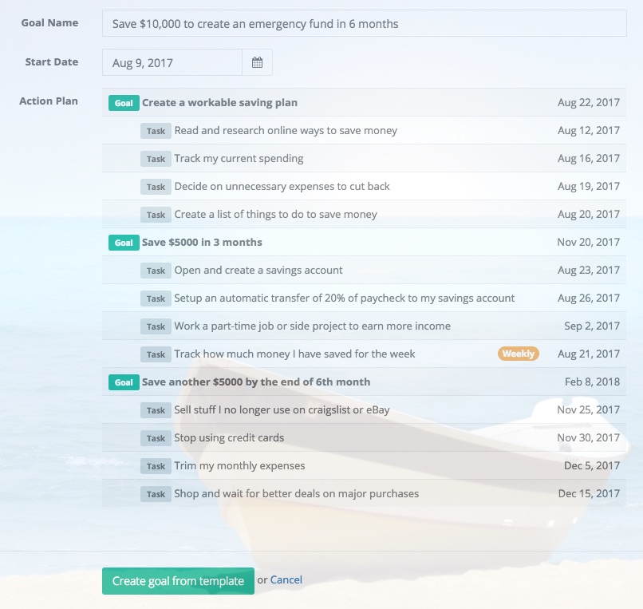Click the Task badge beside 'Stop using credit cards'
The width and height of the screenshot is (643, 609).
pos(156,438)
